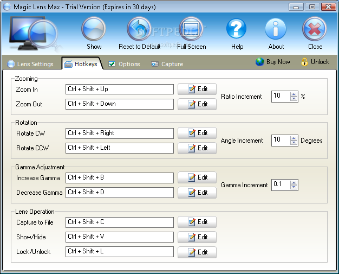This screenshot has height=274, width=339.
Task: Edit the Increase Gamma hotkey
Action: coord(197,177)
